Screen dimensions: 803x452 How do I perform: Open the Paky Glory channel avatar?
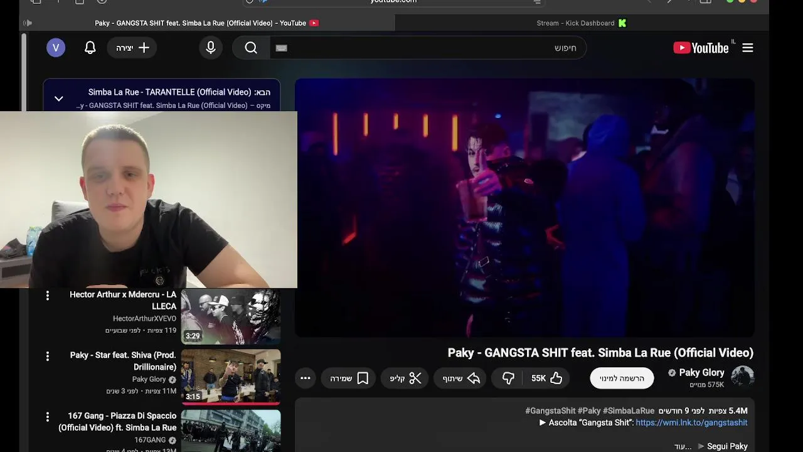point(743,377)
